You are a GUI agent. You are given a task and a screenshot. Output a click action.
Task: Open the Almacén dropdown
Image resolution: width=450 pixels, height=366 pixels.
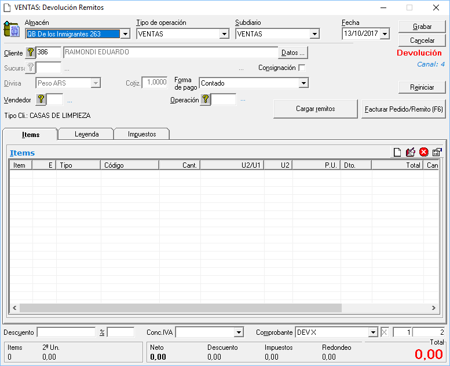125,34
